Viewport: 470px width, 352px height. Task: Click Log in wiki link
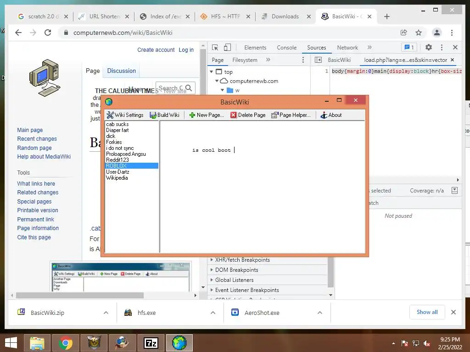[x=186, y=49]
